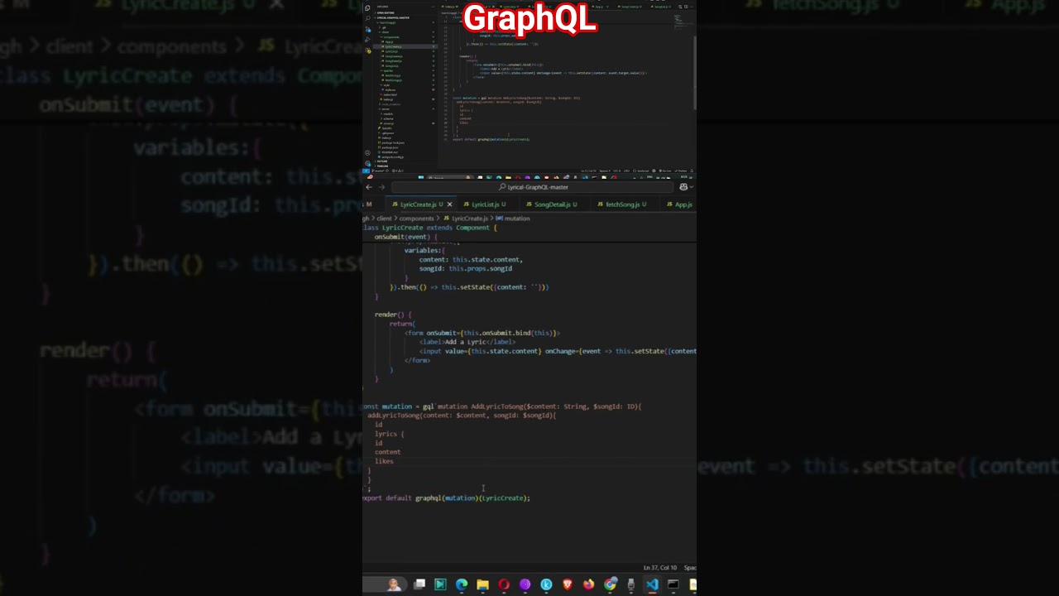Launch Firefox from the taskbar
1059x596 pixels.
click(x=588, y=584)
